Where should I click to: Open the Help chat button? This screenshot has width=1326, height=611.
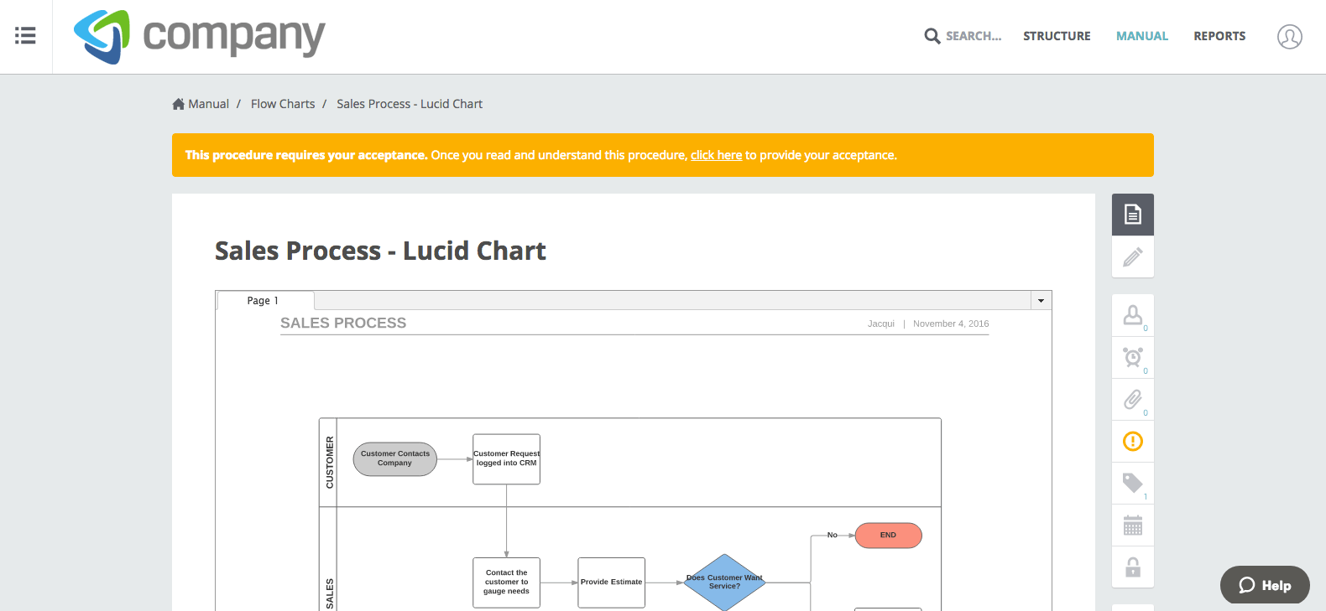(1265, 585)
